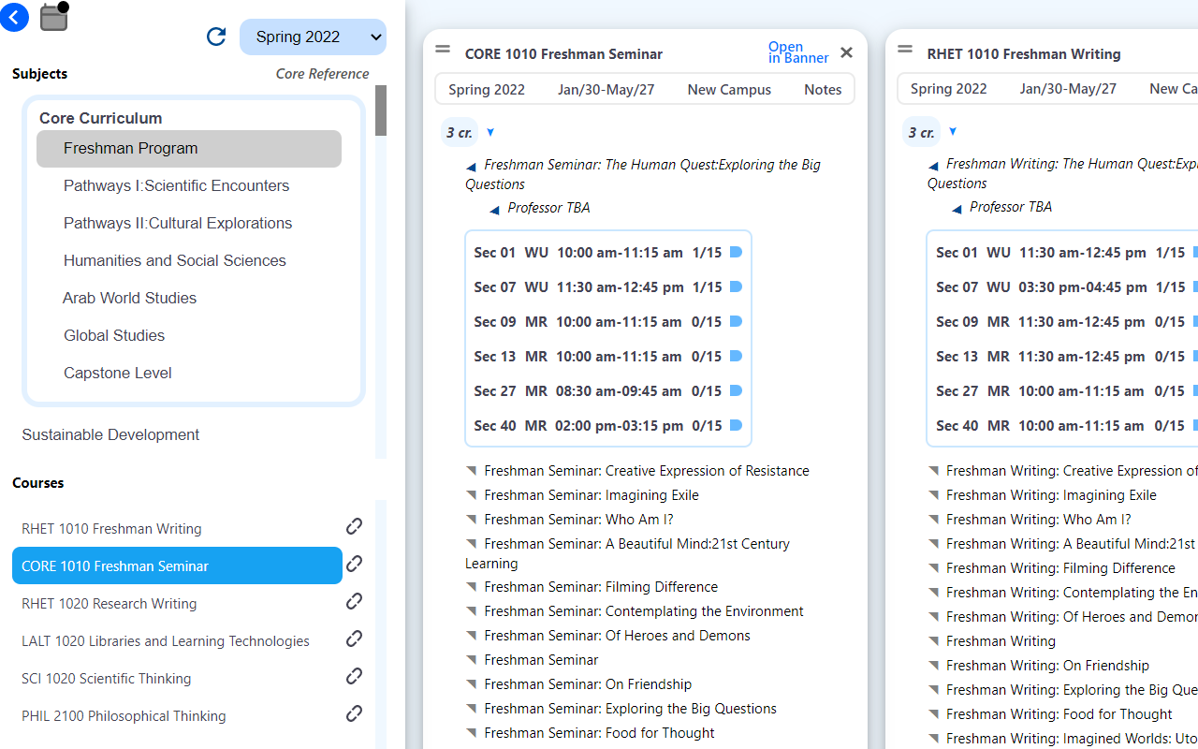Expand Freshman Seminar: Of Heroes and Demons
The image size is (1198, 749).
pos(471,635)
